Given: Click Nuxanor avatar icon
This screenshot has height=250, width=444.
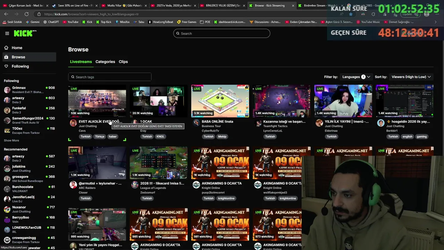Looking at the screenshot, I should pyautogui.click(x=7, y=209).
